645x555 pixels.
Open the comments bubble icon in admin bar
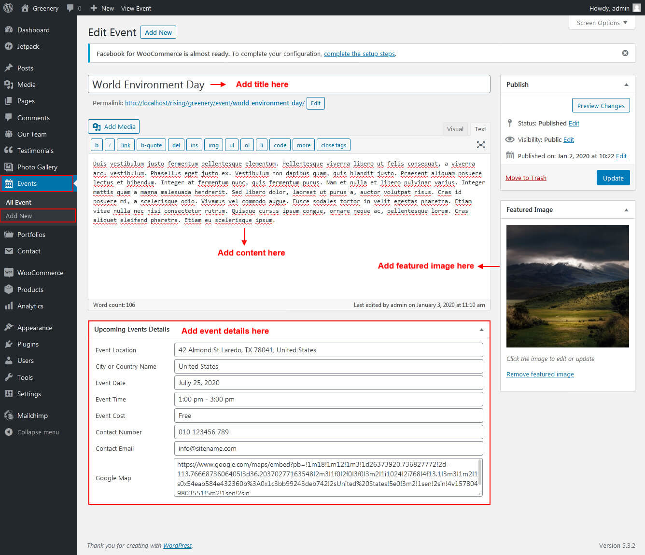[71, 8]
